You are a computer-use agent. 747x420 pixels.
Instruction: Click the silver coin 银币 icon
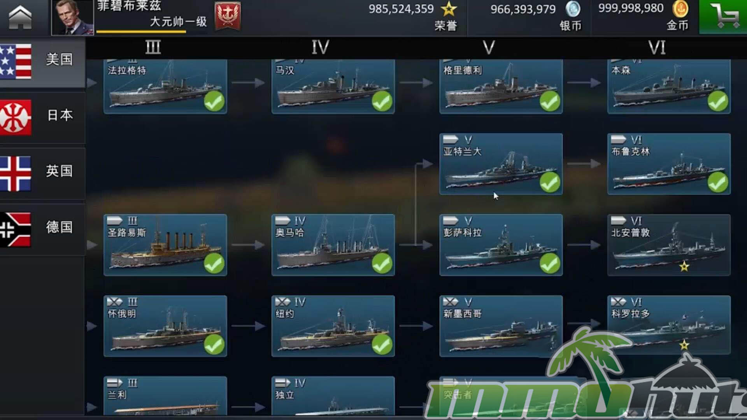pyautogui.click(x=573, y=9)
